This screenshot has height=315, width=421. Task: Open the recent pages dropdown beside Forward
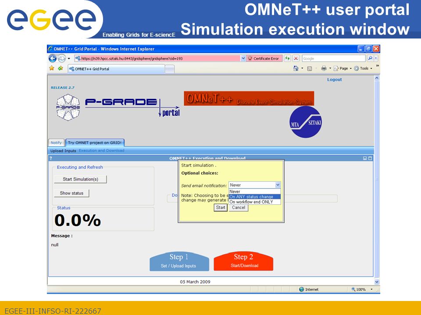pyautogui.click(x=69, y=58)
